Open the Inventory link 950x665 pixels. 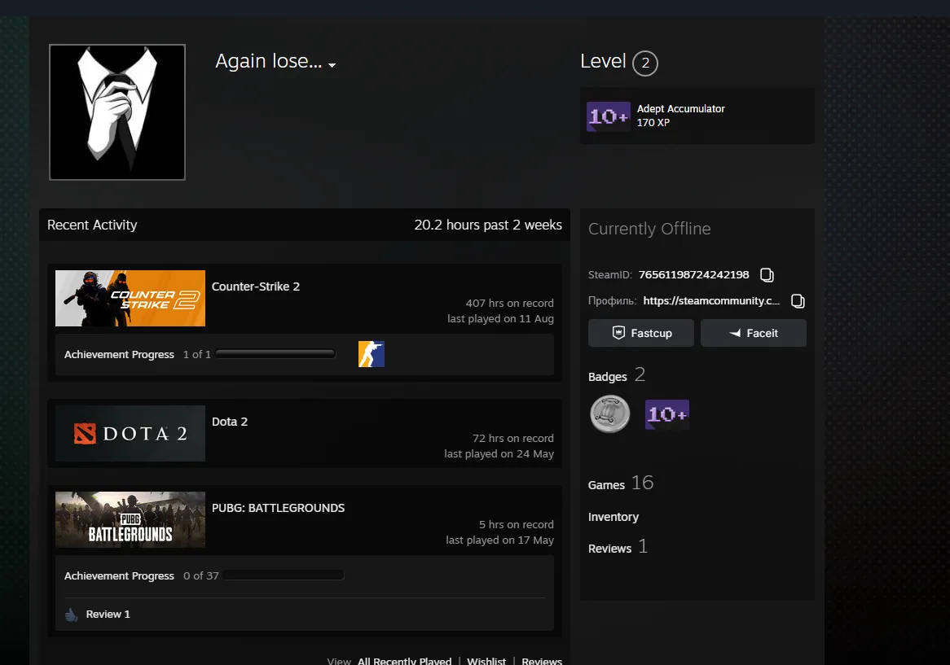point(614,517)
